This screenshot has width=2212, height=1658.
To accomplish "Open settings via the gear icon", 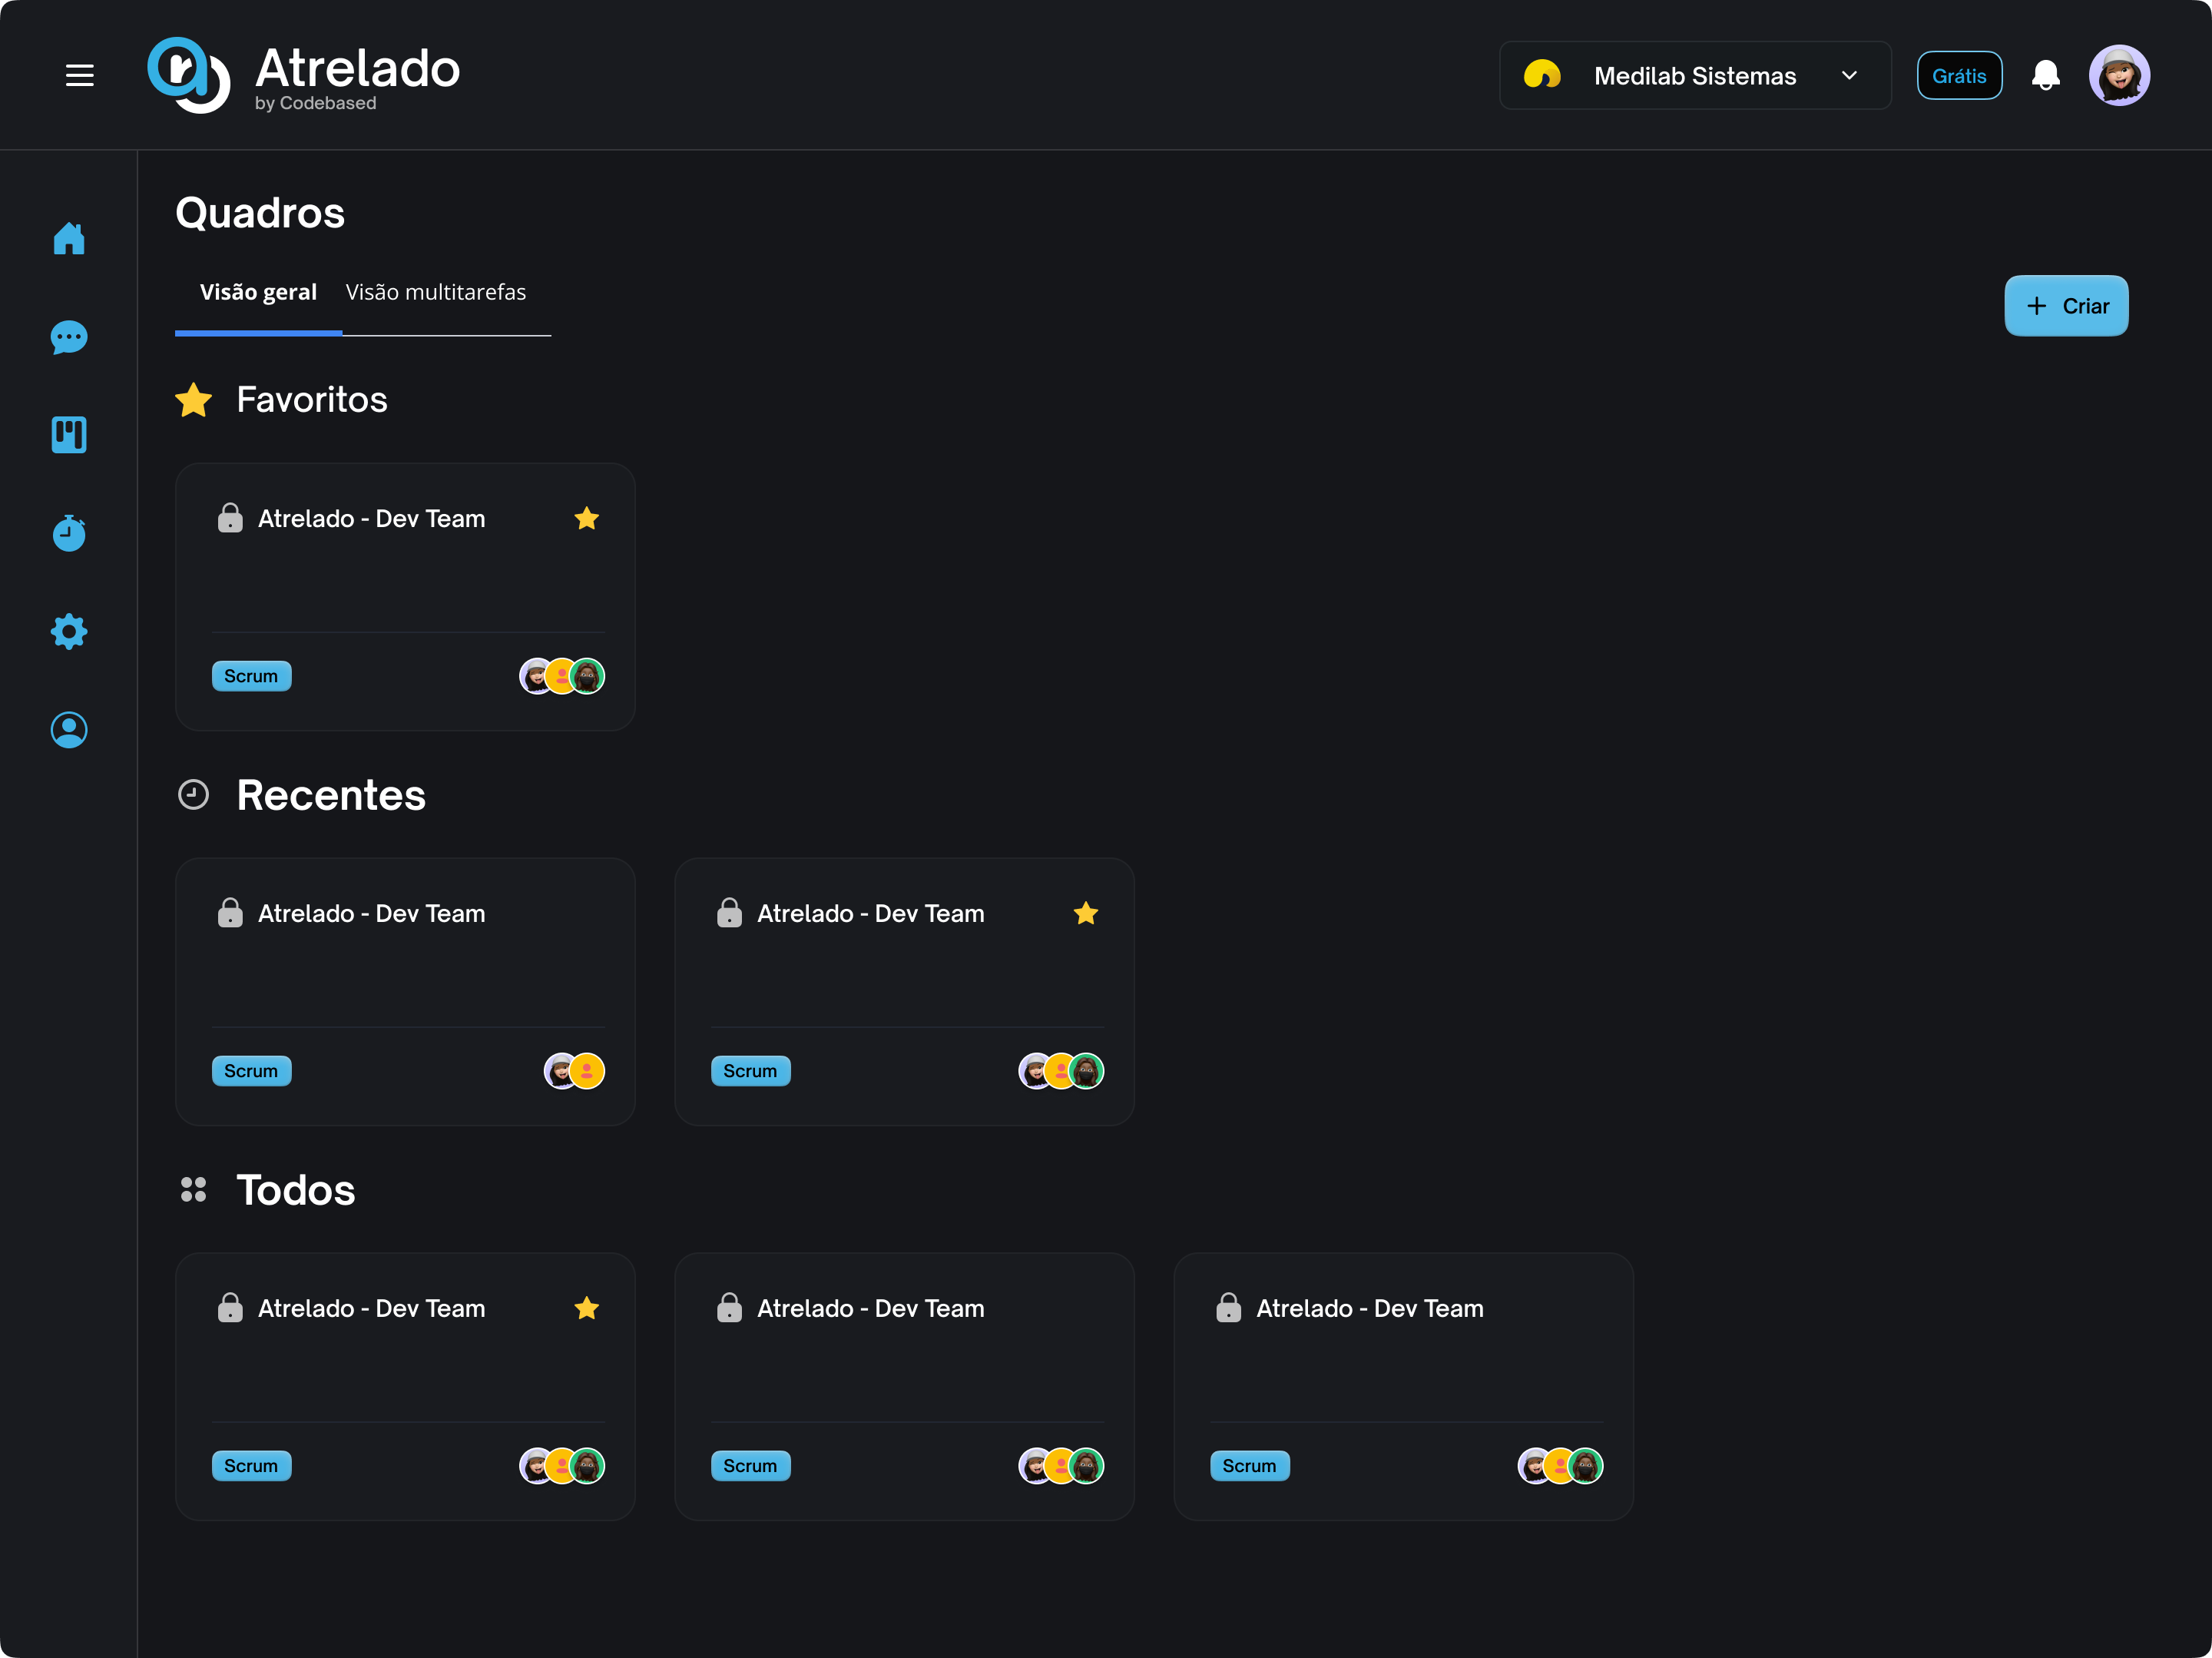I will 68,632.
